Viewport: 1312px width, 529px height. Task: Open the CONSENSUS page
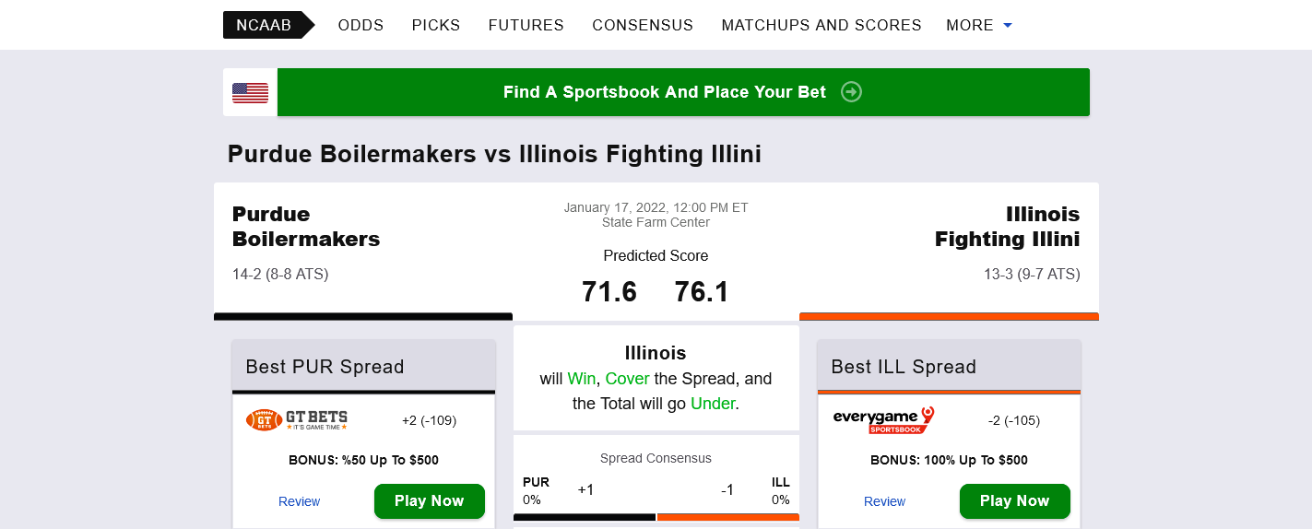click(643, 25)
